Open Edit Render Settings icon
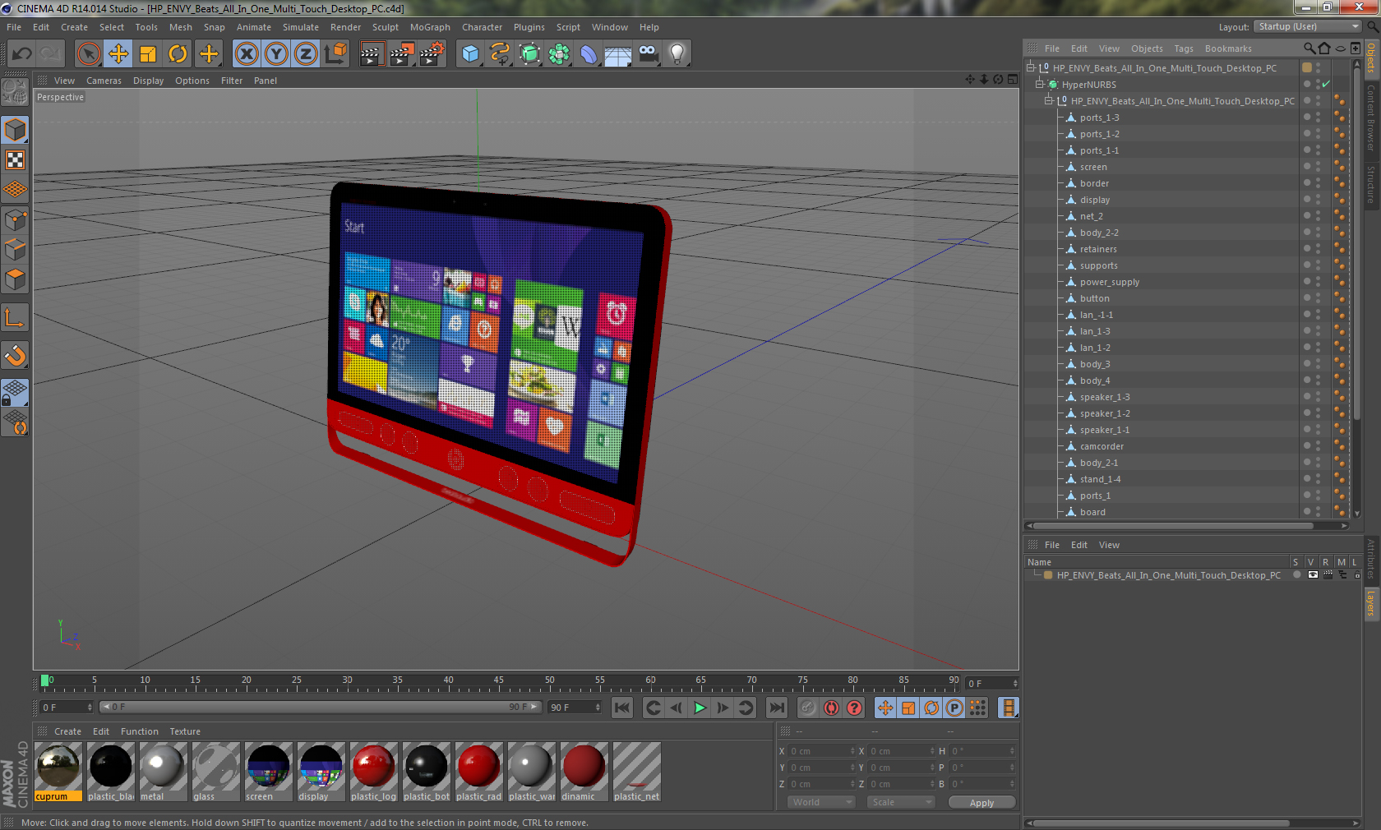The width and height of the screenshot is (1381, 830). pos(432,54)
